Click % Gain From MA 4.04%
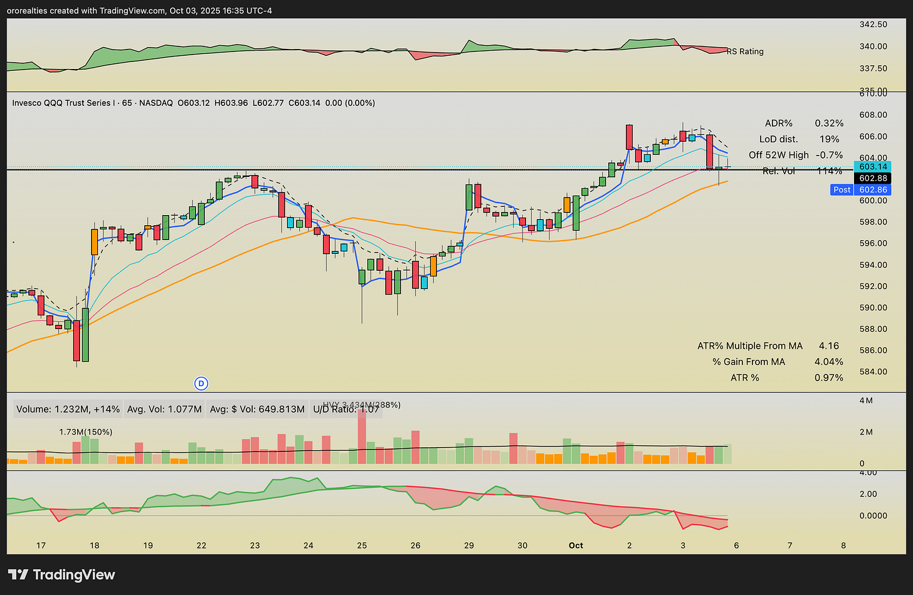This screenshot has width=913, height=595. (778, 362)
